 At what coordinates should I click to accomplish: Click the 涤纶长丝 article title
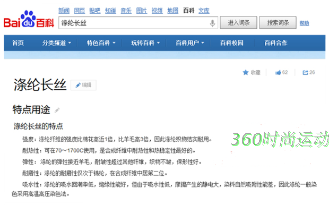pos(40,85)
